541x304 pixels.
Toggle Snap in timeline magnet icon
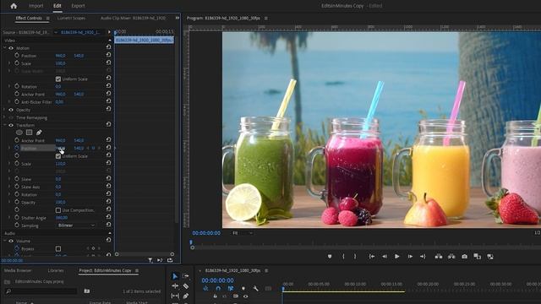coord(218,289)
